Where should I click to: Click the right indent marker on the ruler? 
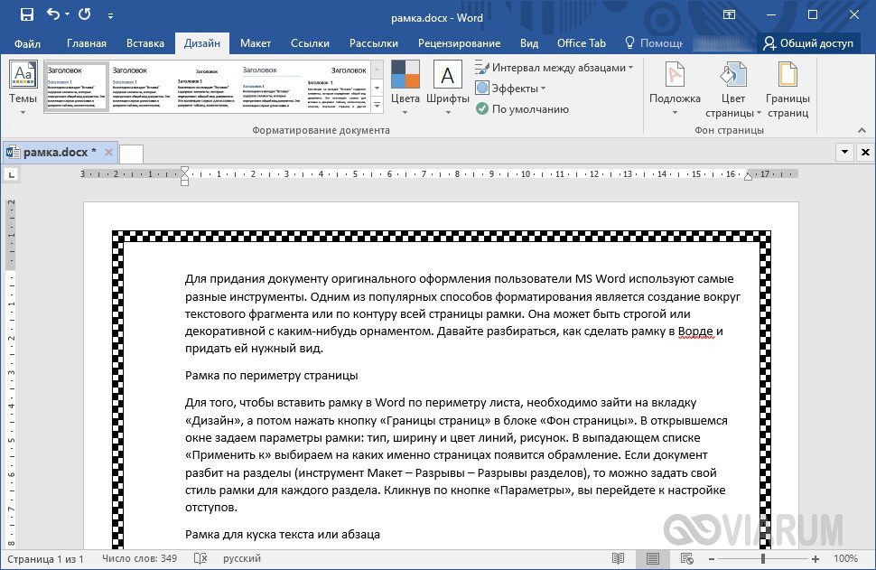748,176
